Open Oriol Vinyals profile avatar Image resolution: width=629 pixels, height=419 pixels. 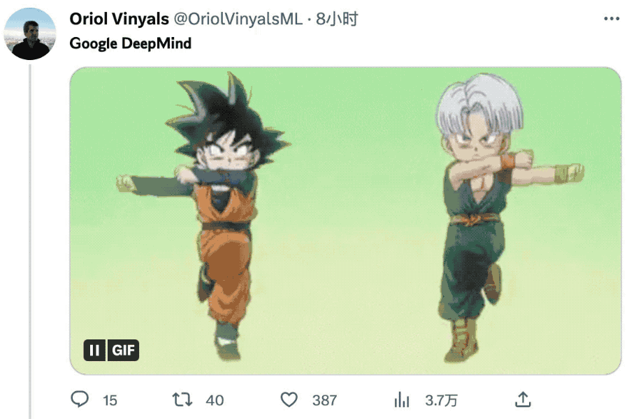click(29, 34)
